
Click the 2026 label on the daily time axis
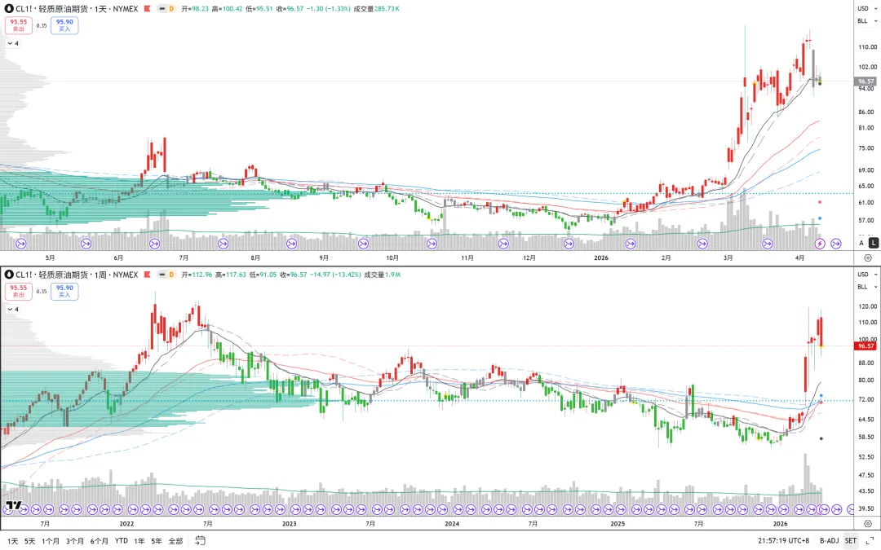click(x=601, y=258)
